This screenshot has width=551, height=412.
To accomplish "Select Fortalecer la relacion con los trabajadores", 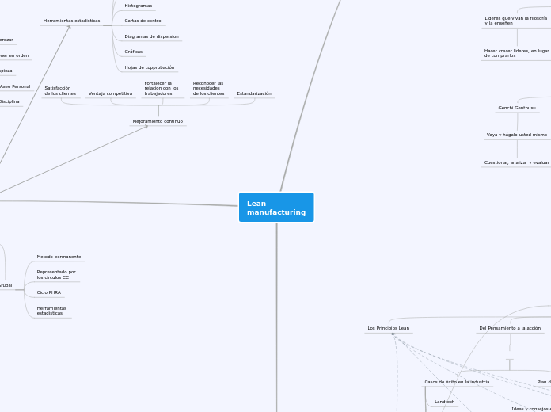I will (x=161, y=88).
